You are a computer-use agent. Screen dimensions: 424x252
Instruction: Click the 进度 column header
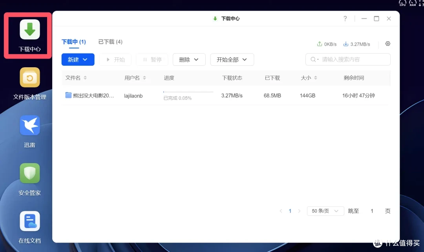169,78
